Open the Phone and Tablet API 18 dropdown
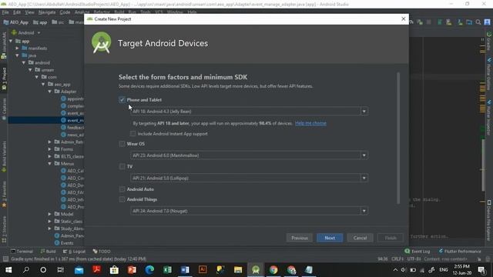Viewport: 493px width, 277px height. point(249,111)
